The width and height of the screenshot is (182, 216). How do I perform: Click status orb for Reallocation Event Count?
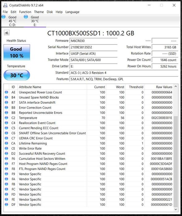point(6,123)
